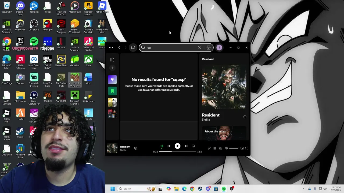Open the Resident album cover in side panel
This screenshot has height=193, width=344.
point(224,87)
